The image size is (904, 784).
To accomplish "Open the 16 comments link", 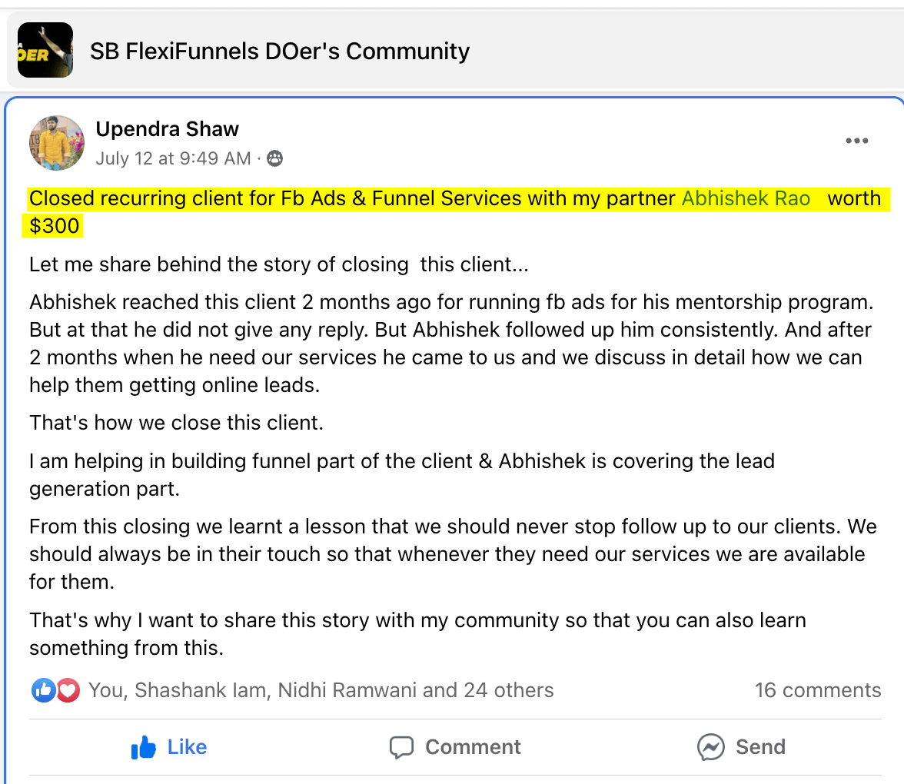I will [x=817, y=690].
